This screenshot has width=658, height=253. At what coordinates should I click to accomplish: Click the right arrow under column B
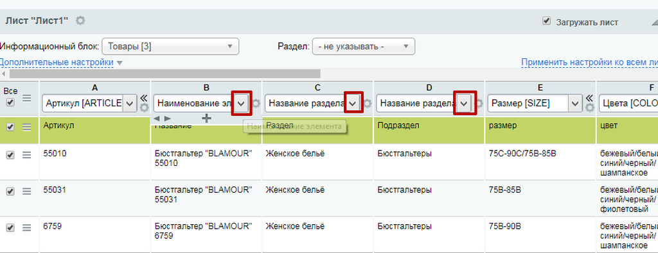point(168,118)
